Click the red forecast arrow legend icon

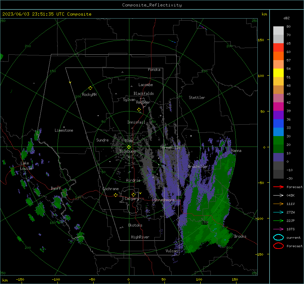point(278,187)
